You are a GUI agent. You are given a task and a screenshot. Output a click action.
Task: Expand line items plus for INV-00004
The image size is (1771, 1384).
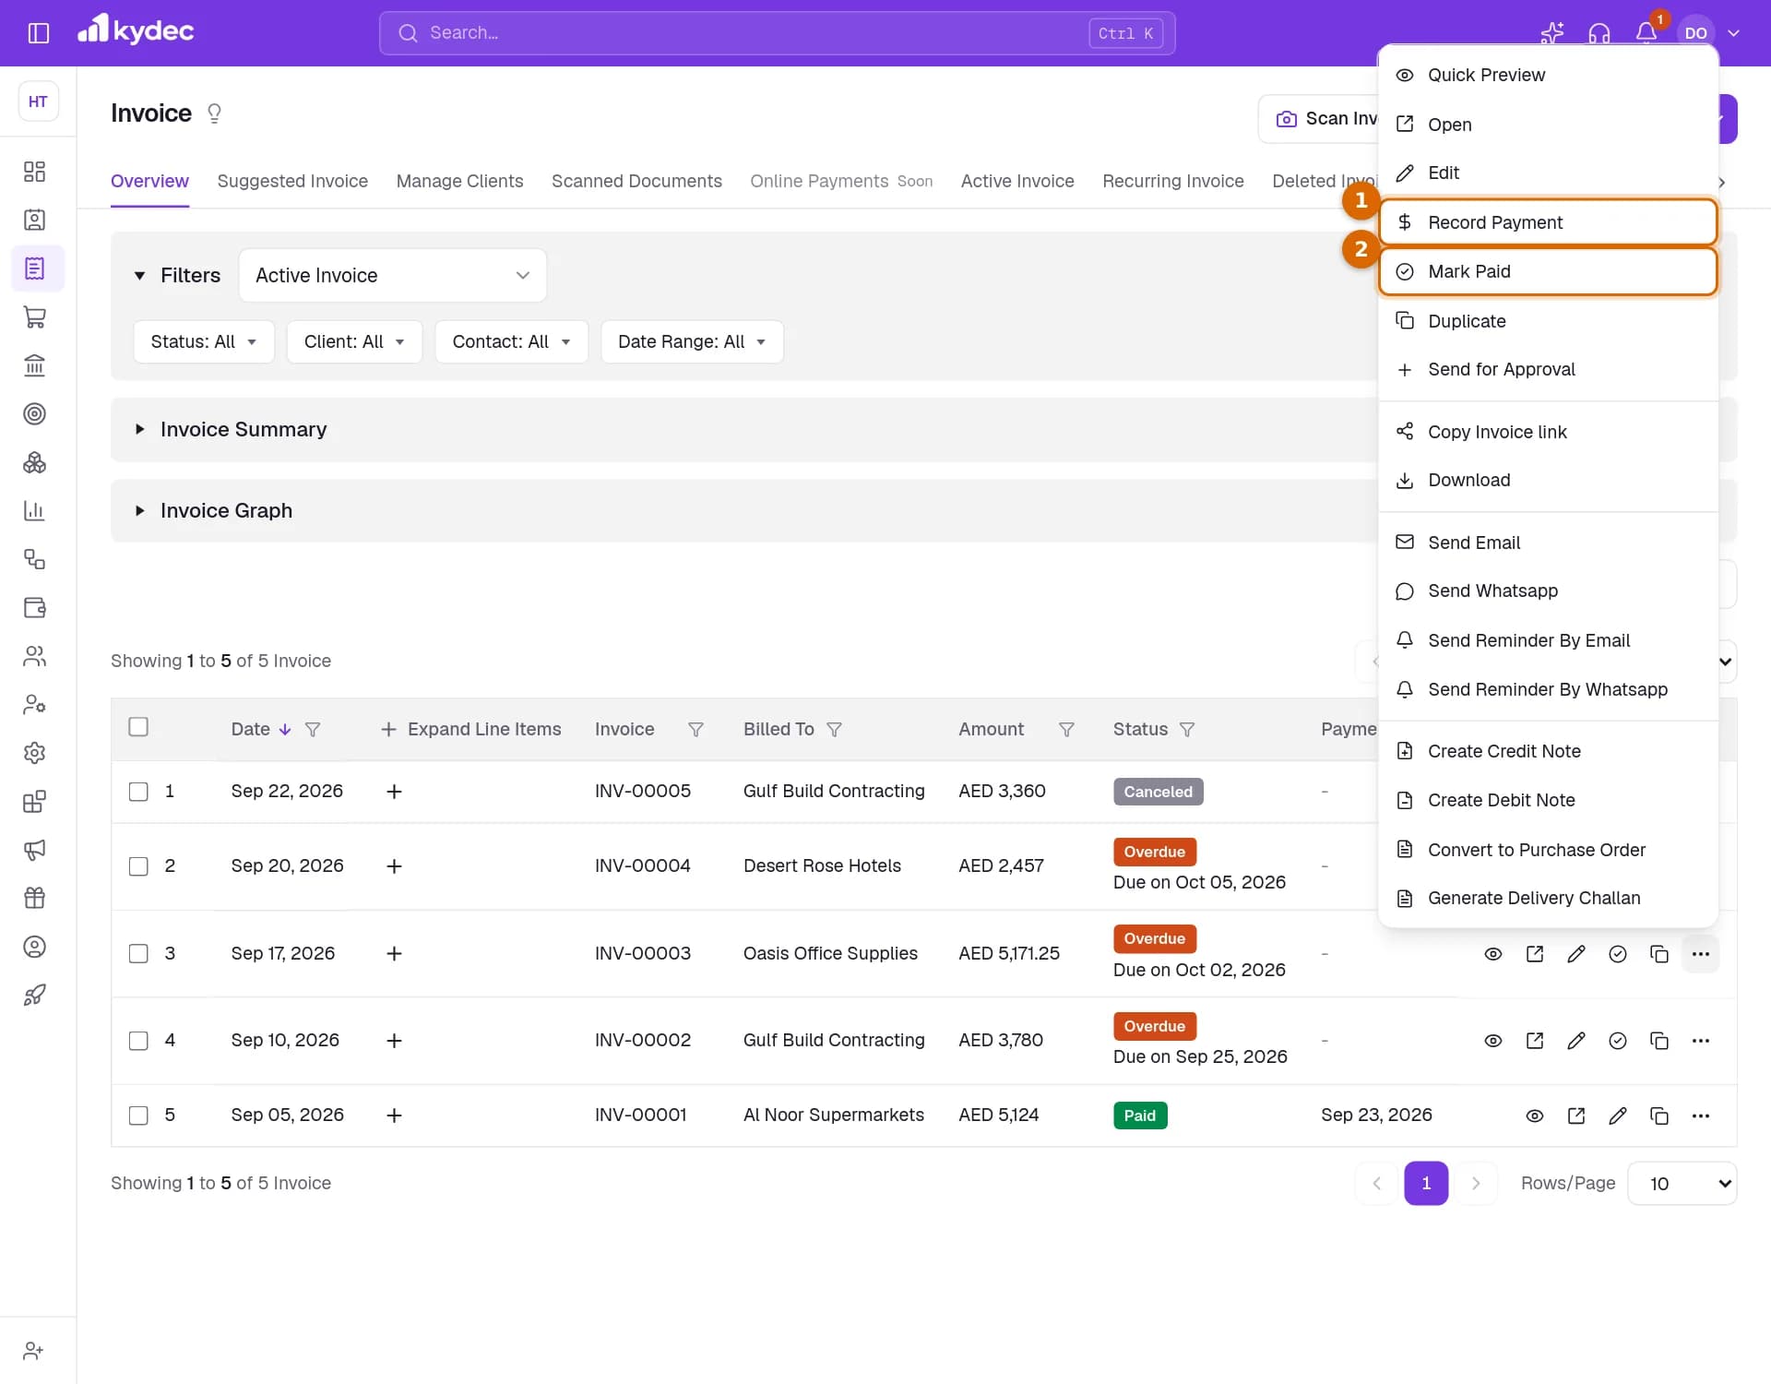394,866
